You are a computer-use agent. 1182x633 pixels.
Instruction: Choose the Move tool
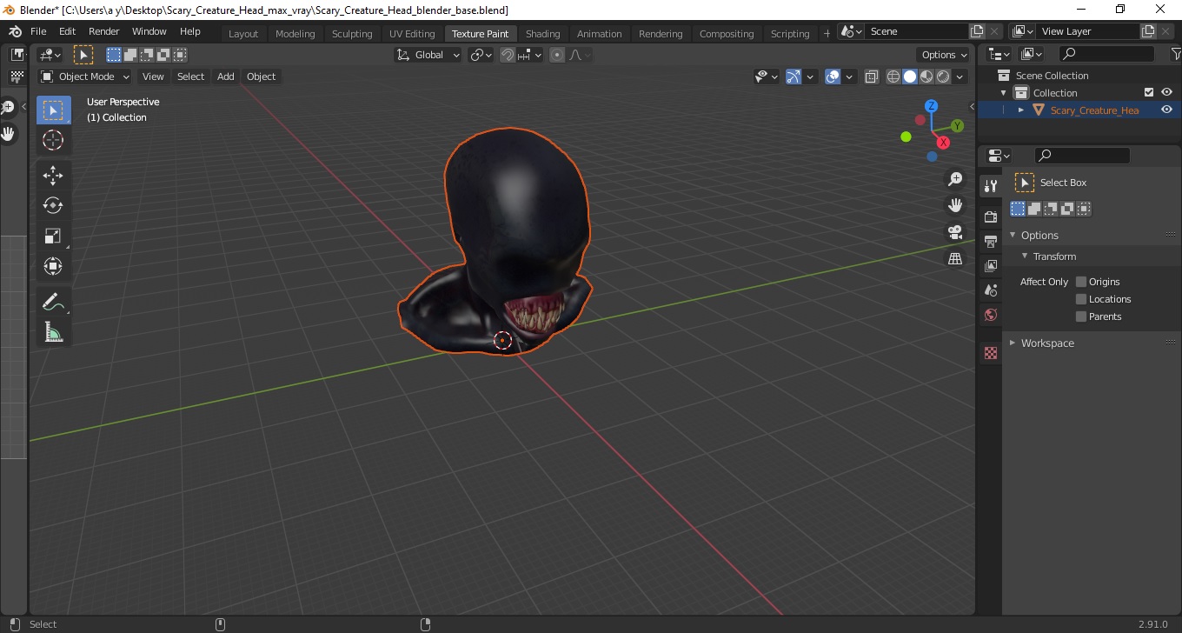click(53, 176)
